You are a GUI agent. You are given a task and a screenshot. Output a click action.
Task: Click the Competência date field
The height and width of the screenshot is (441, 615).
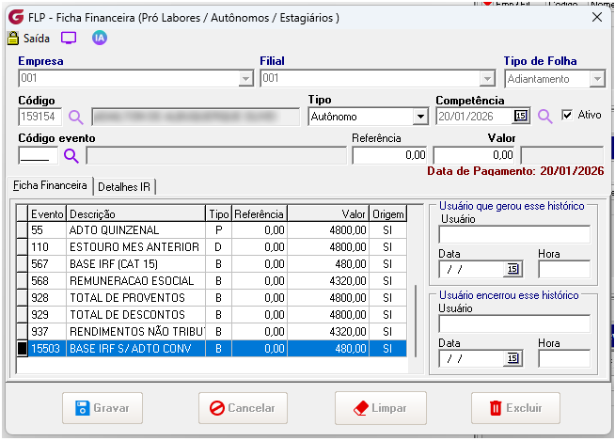[475, 117]
